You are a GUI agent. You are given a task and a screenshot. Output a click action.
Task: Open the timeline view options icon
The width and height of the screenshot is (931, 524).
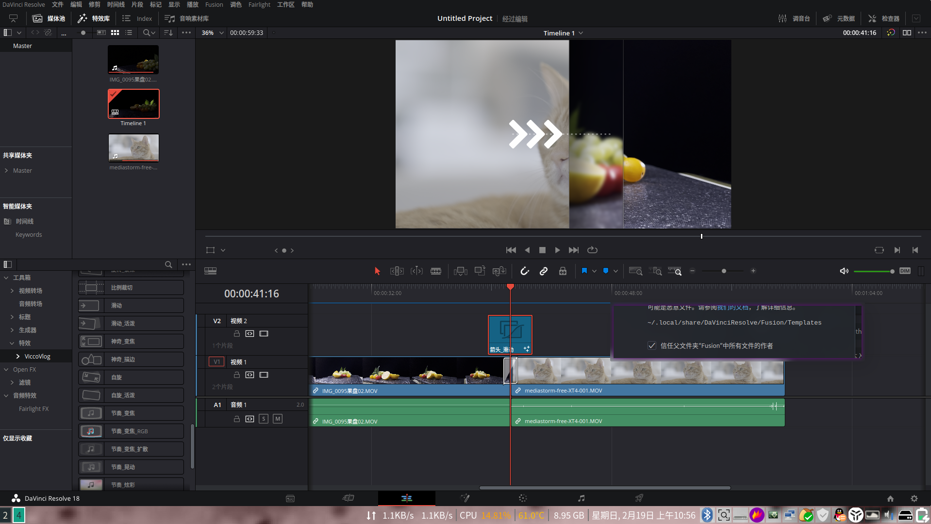coord(210,271)
